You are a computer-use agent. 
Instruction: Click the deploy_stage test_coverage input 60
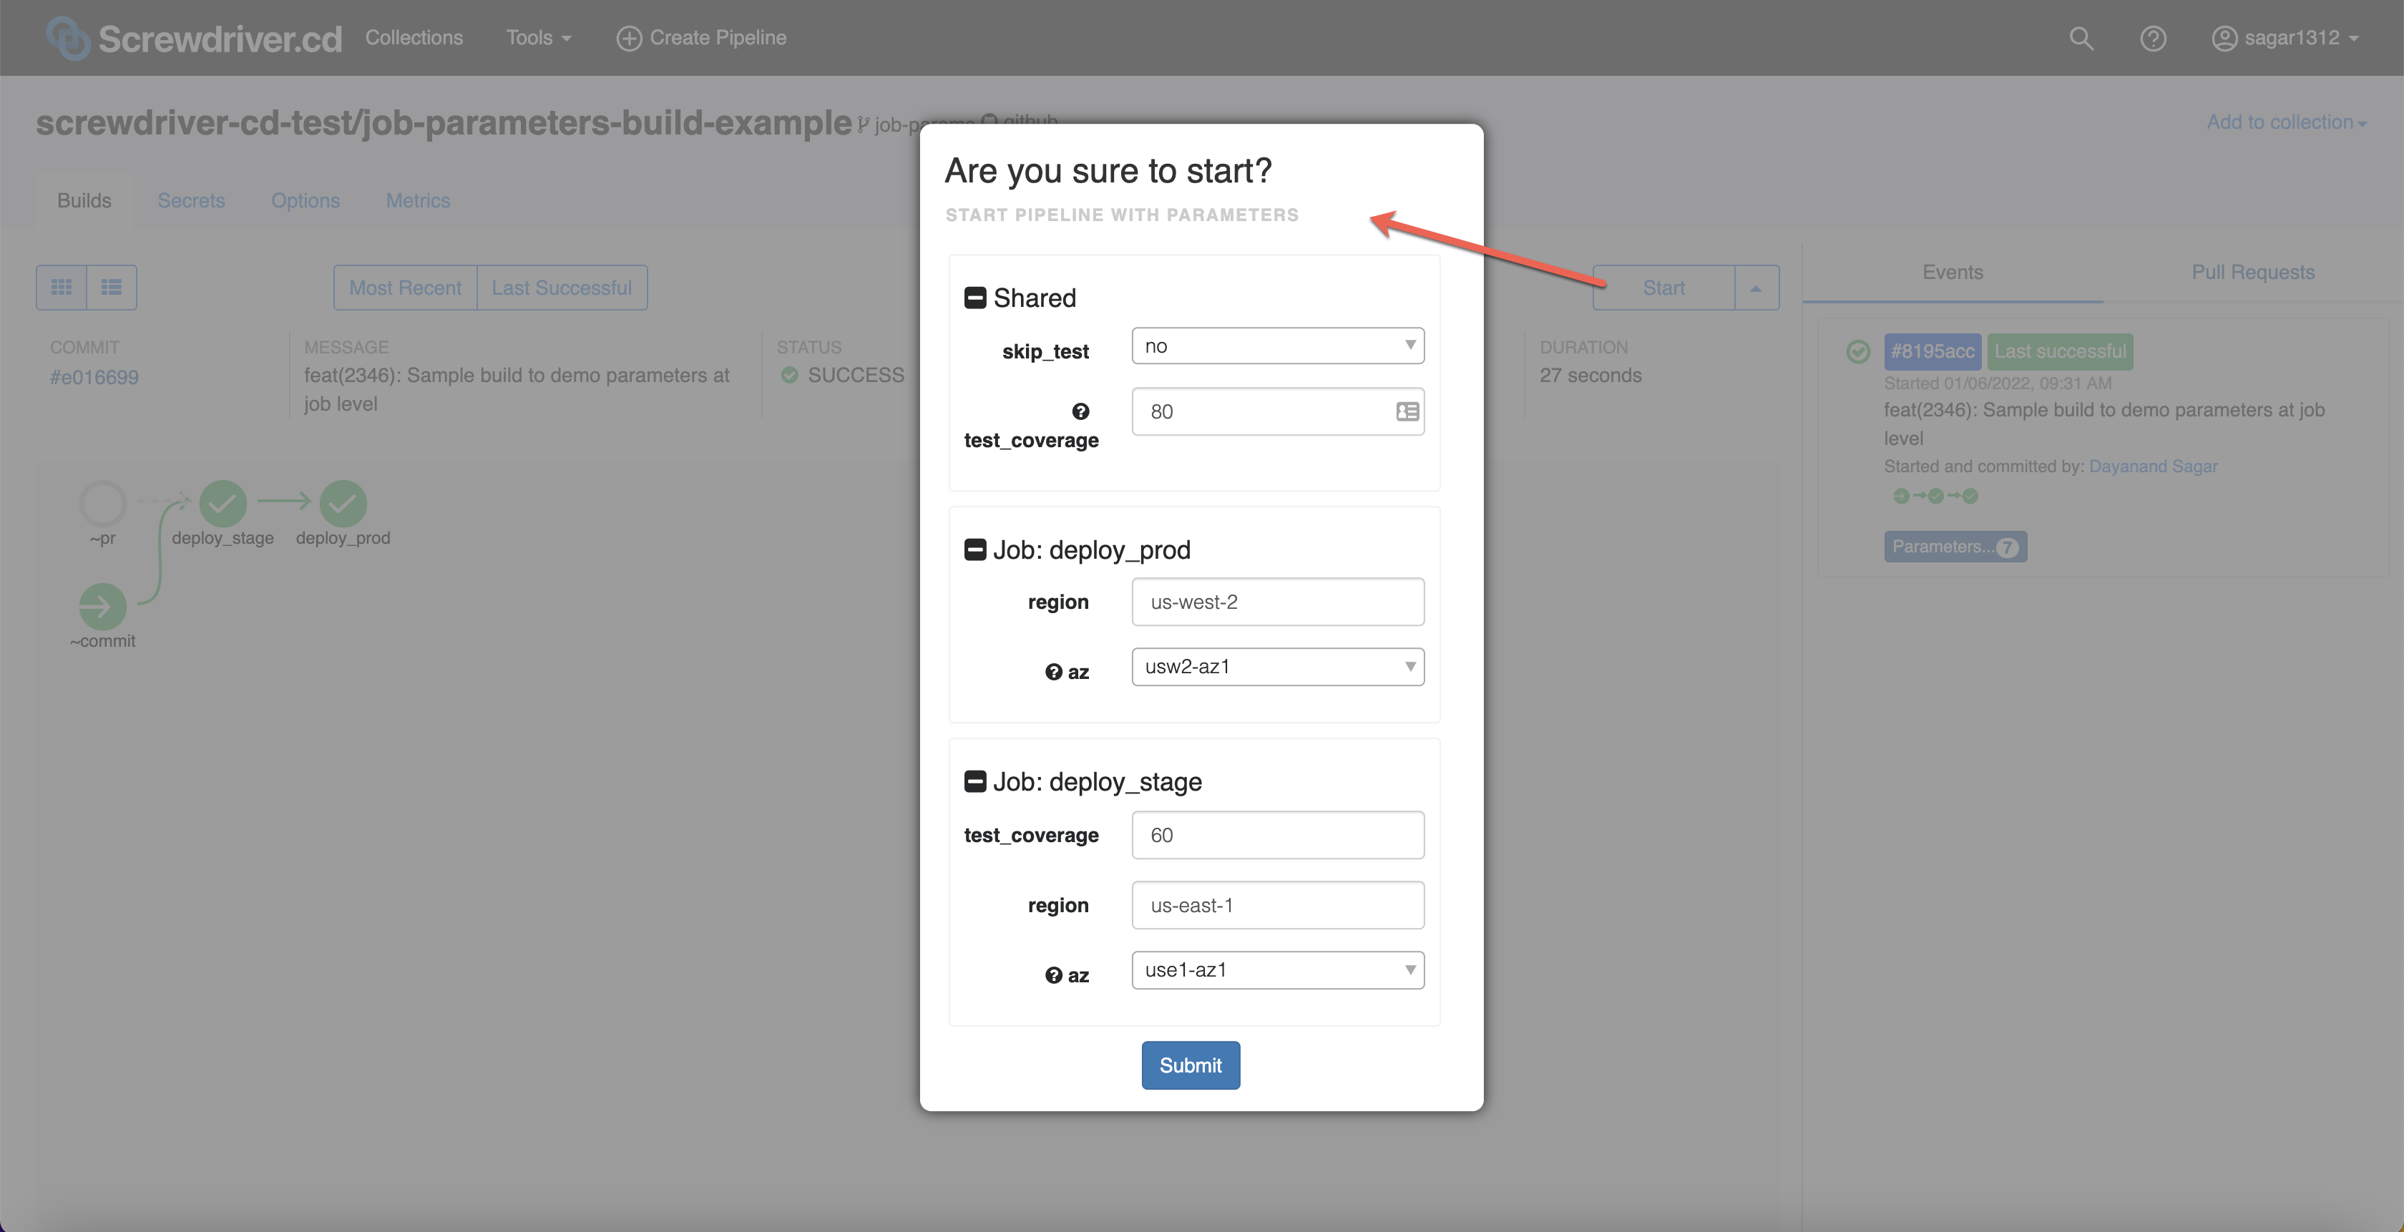tap(1278, 836)
